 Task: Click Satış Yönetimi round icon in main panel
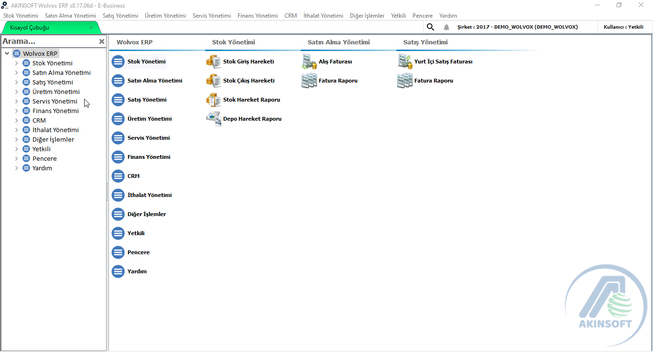click(x=118, y=100)
